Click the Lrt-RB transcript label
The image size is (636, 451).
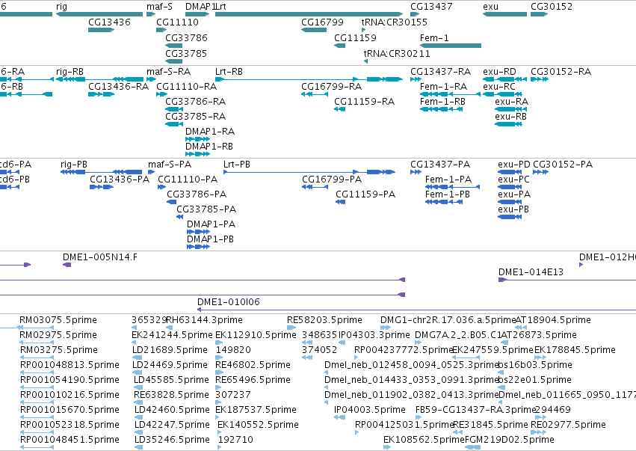pos(229,72)
